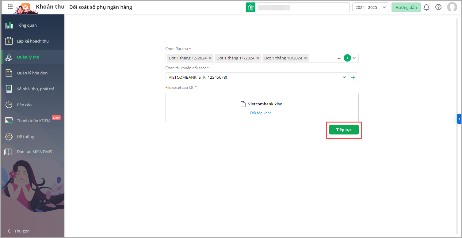Click the notification bell icon
This screenshot has width=462, height=238.
426,7
